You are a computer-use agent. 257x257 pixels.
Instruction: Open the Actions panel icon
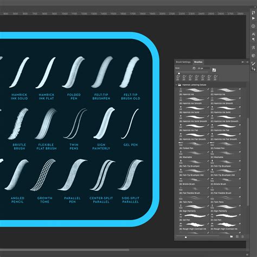point(253,18)
